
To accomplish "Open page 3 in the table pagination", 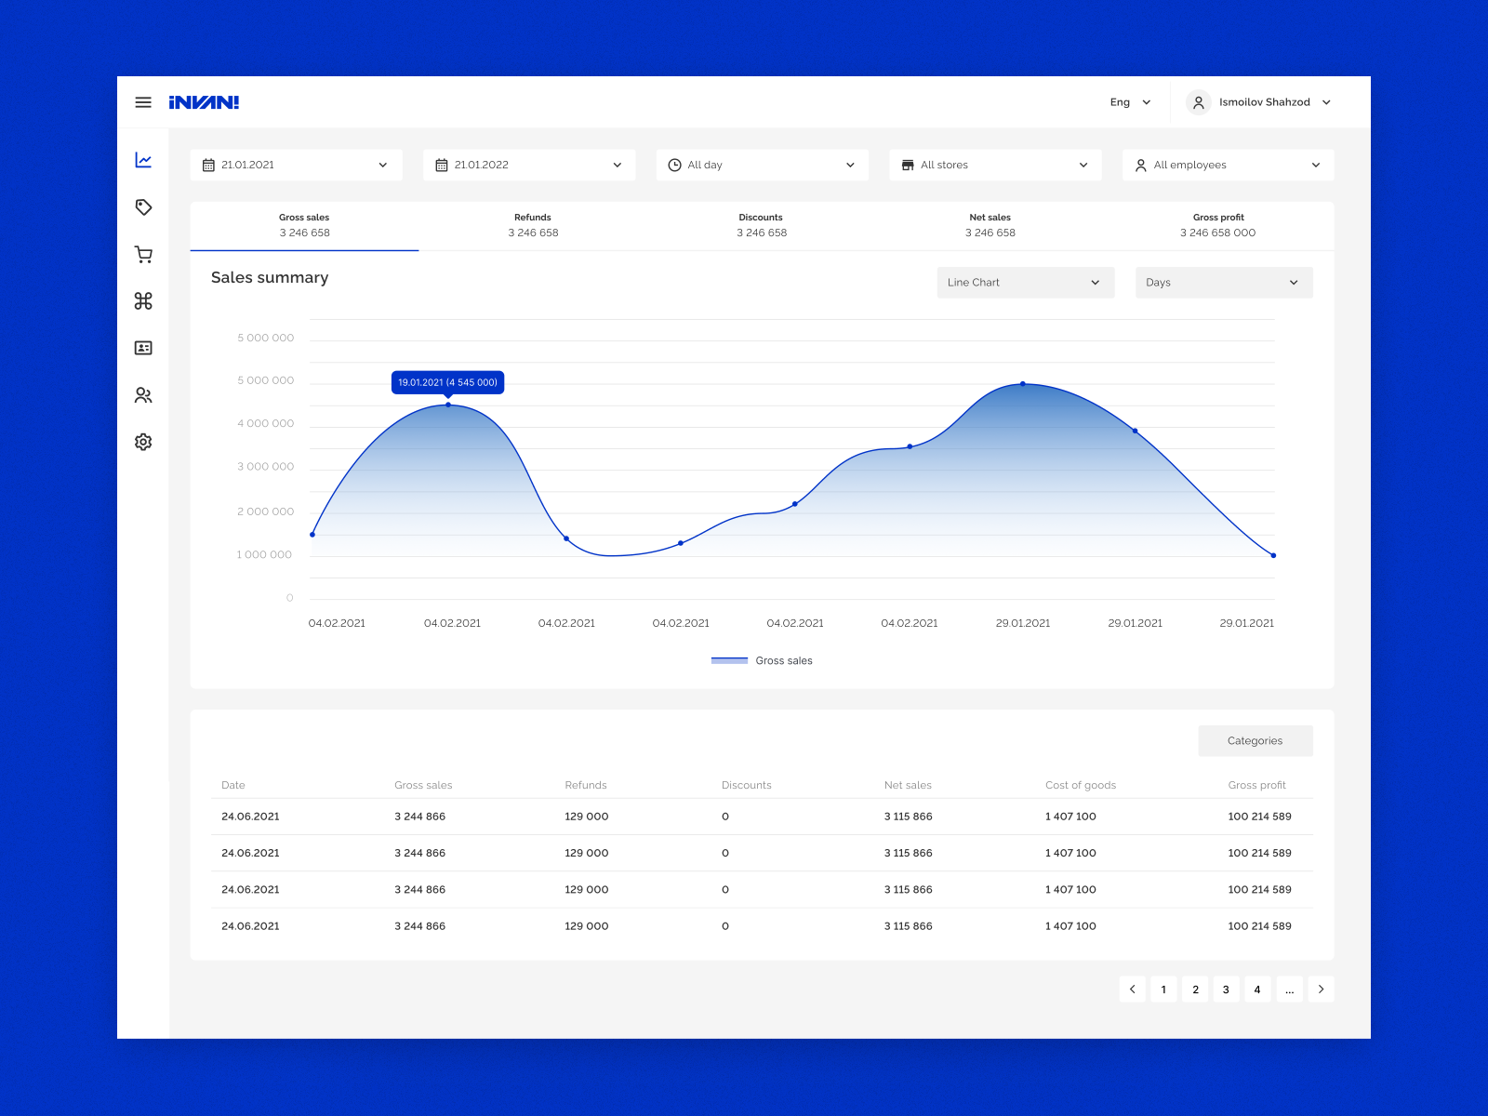I will [x=1226, y=990].
